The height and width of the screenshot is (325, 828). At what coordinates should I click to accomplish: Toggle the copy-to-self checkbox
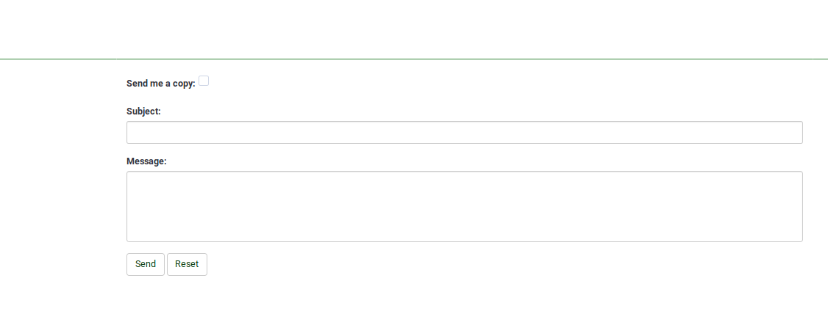204,81
